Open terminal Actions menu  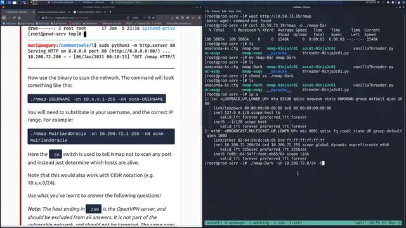(x=216, y=11)
